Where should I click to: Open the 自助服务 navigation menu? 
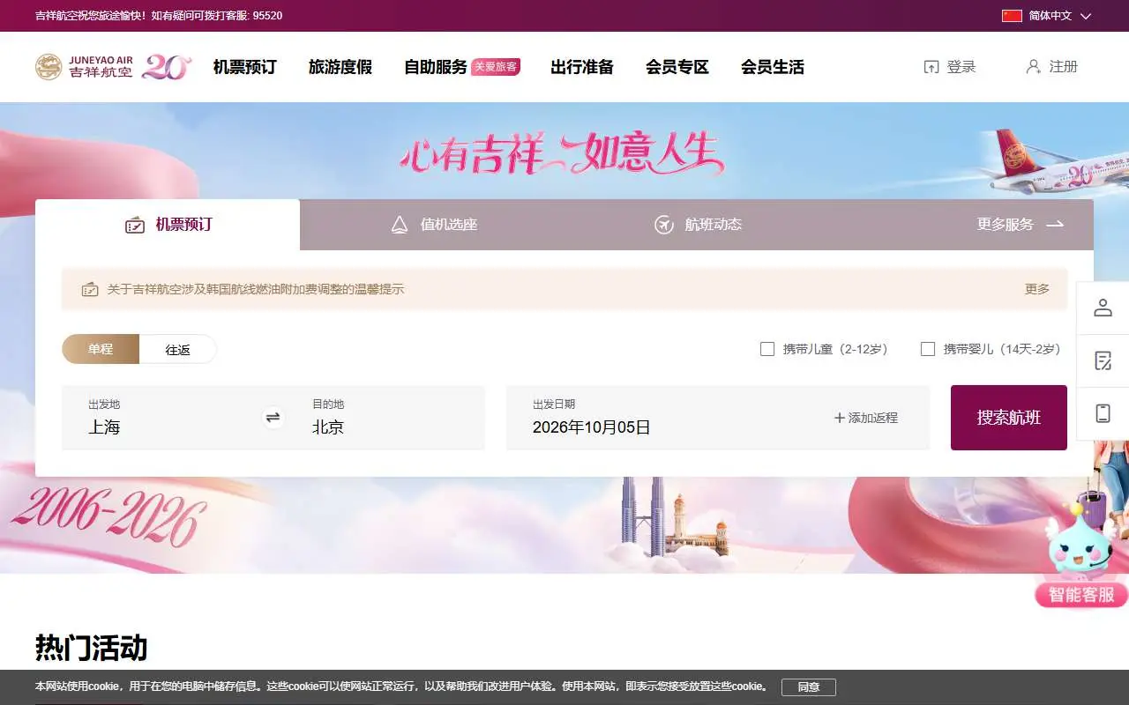436,67
